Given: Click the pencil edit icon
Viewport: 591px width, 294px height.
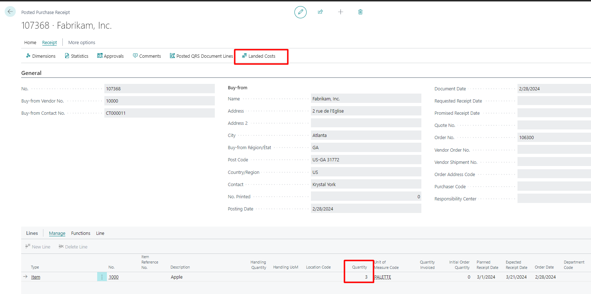Looking at the screenshot, I should (300, 12).
